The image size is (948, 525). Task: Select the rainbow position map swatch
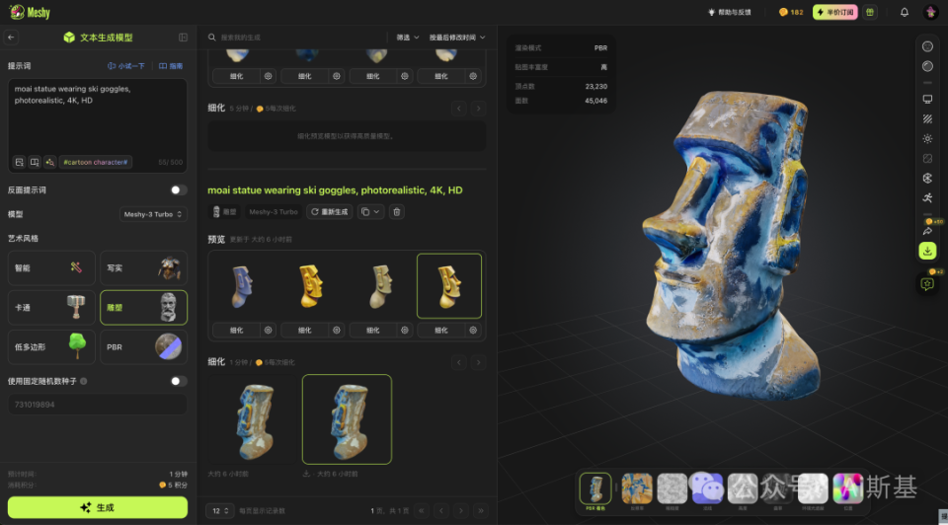847,488
